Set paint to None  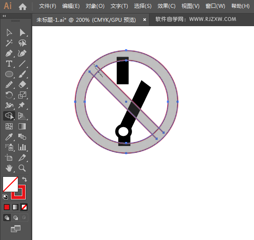click(x=24, y=207)
